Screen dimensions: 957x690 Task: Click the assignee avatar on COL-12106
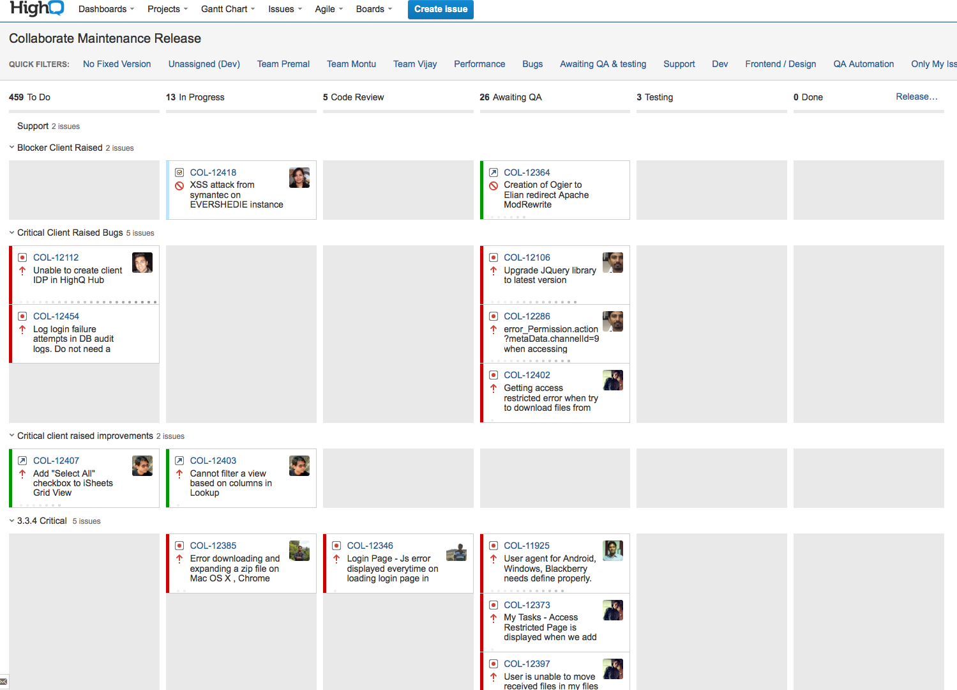[x=613, y=262]
